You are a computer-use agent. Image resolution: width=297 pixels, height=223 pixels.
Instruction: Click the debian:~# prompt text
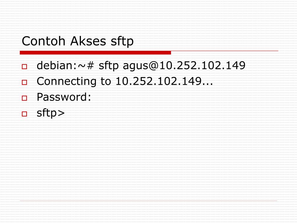point(66,65)
